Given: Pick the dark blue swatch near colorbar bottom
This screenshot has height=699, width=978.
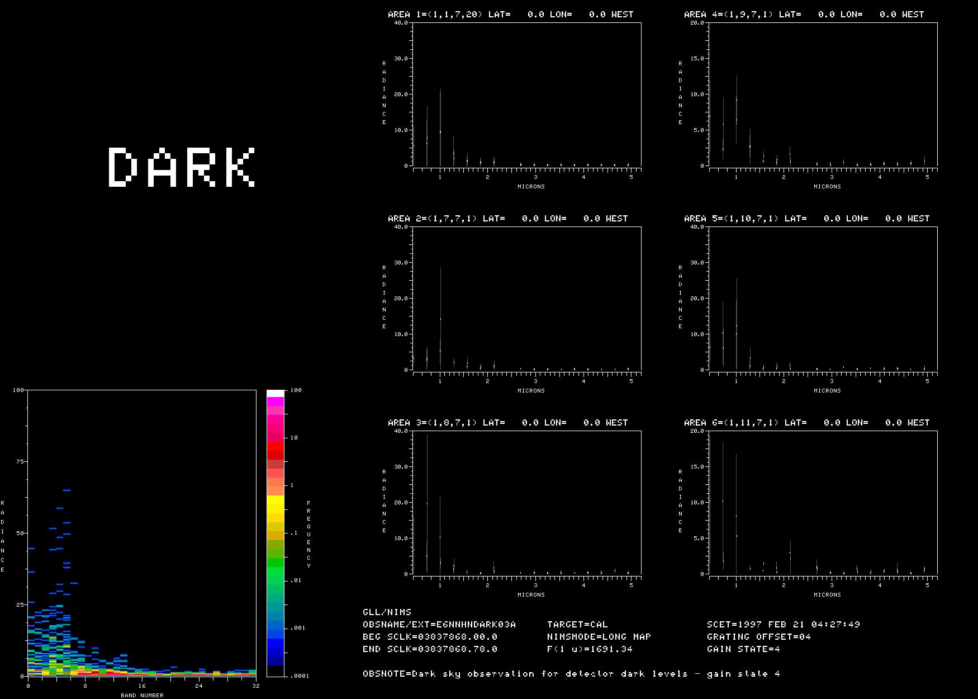Looking at the screenshot, I should (275, 660).
